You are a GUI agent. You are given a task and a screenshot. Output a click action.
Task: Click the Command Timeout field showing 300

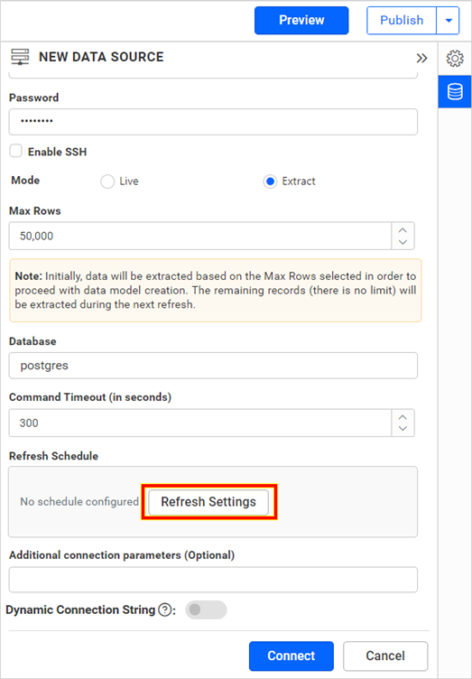200,423
